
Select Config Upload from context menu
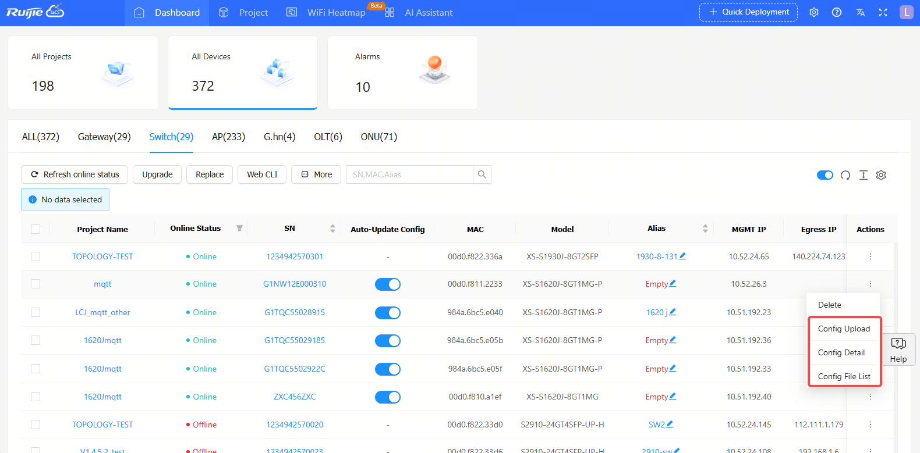(x=844, y=329)
